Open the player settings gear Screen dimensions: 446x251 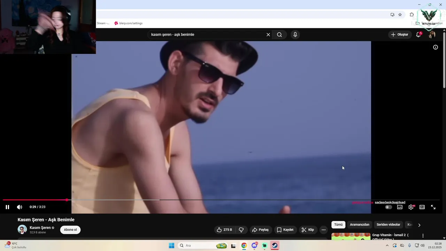click(x=411, y=207)
